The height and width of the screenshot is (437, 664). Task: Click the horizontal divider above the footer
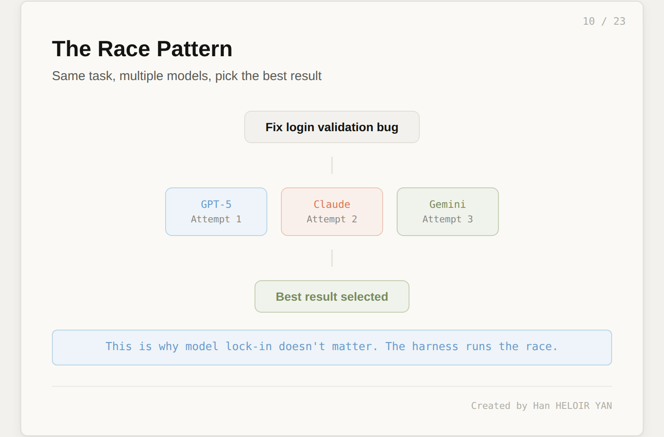pyautogui.click(x=332, y=386)
